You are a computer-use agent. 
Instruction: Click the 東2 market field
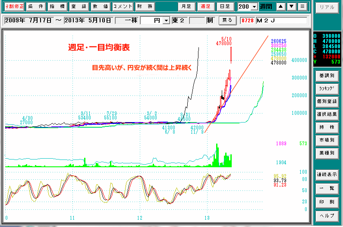click(x=179, y=21)
